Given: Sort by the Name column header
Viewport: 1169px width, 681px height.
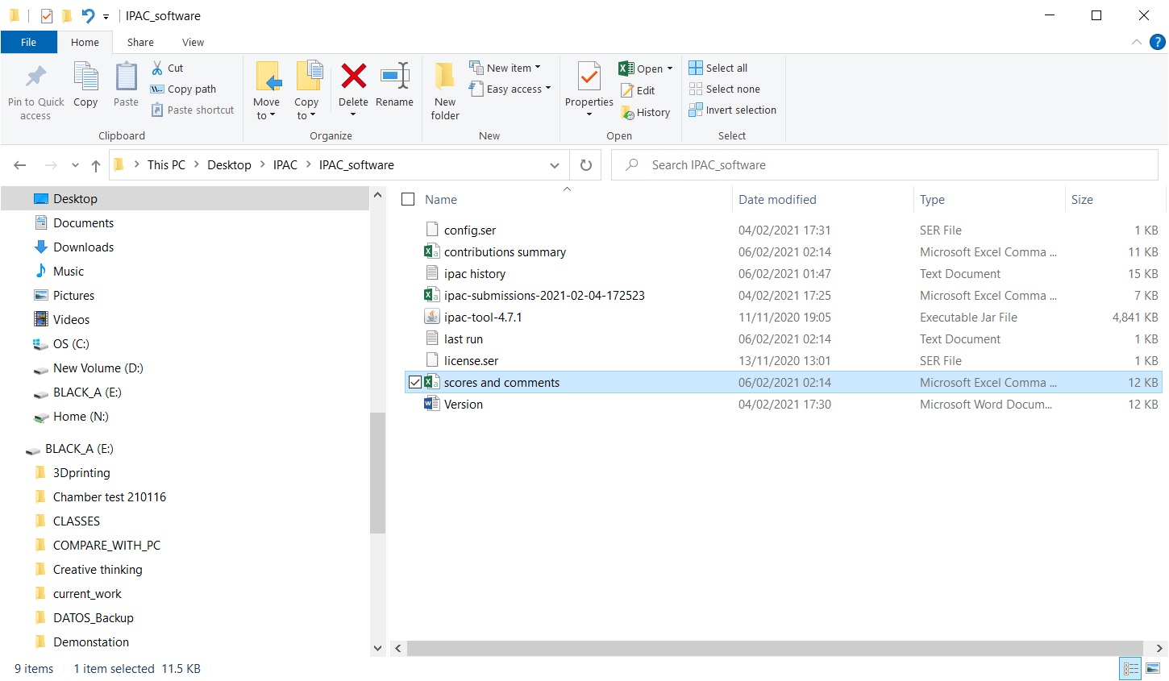Looking at the screenshot, I should click(441, 200).
